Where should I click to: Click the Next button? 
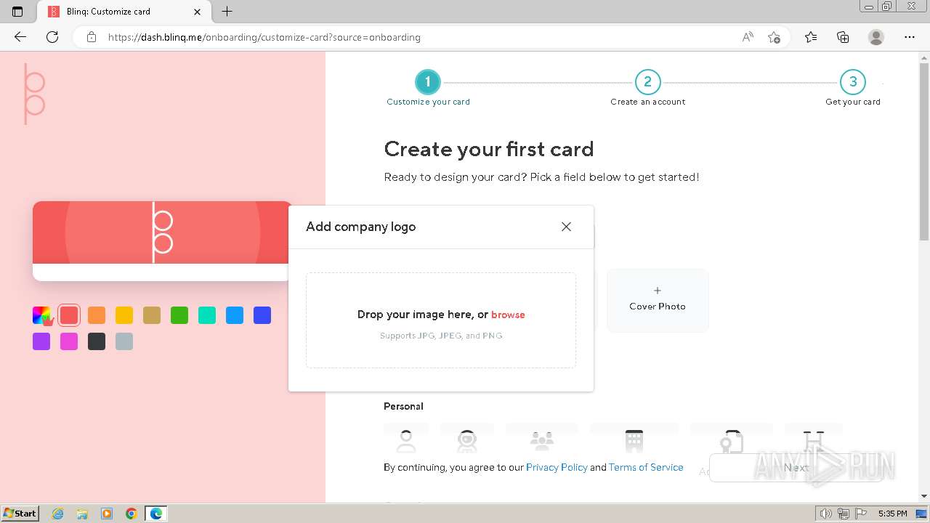pyautogui.click(x=796, y=468)
